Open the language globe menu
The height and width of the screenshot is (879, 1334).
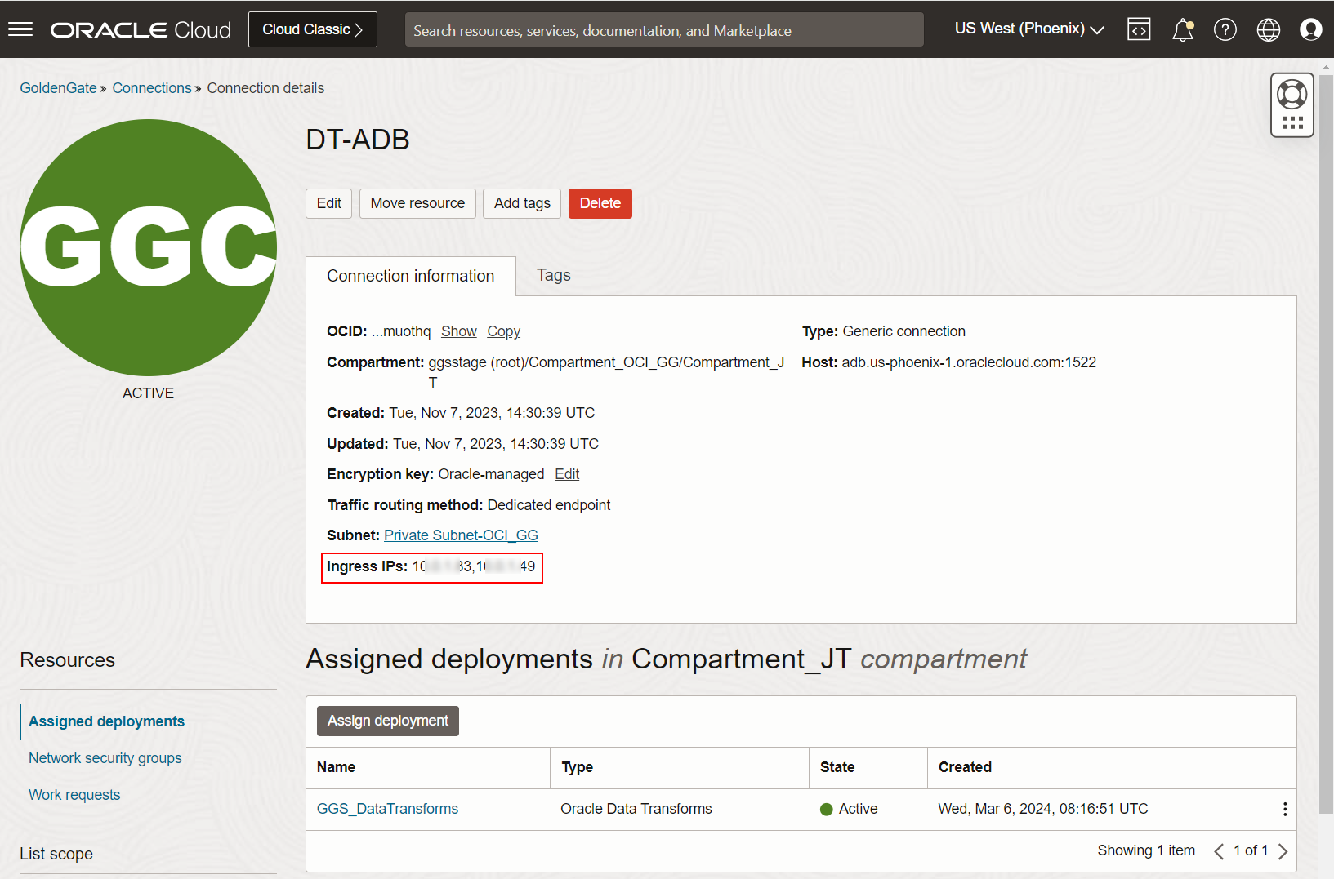tap(1268, 29)
